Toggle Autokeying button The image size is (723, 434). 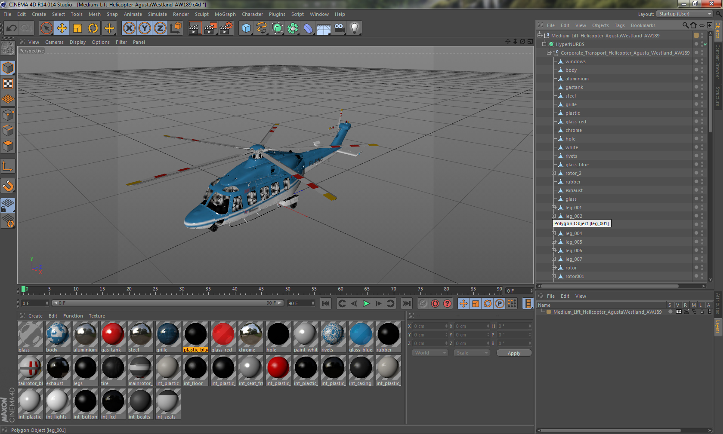pyautogui.click(x=435, y=303)
